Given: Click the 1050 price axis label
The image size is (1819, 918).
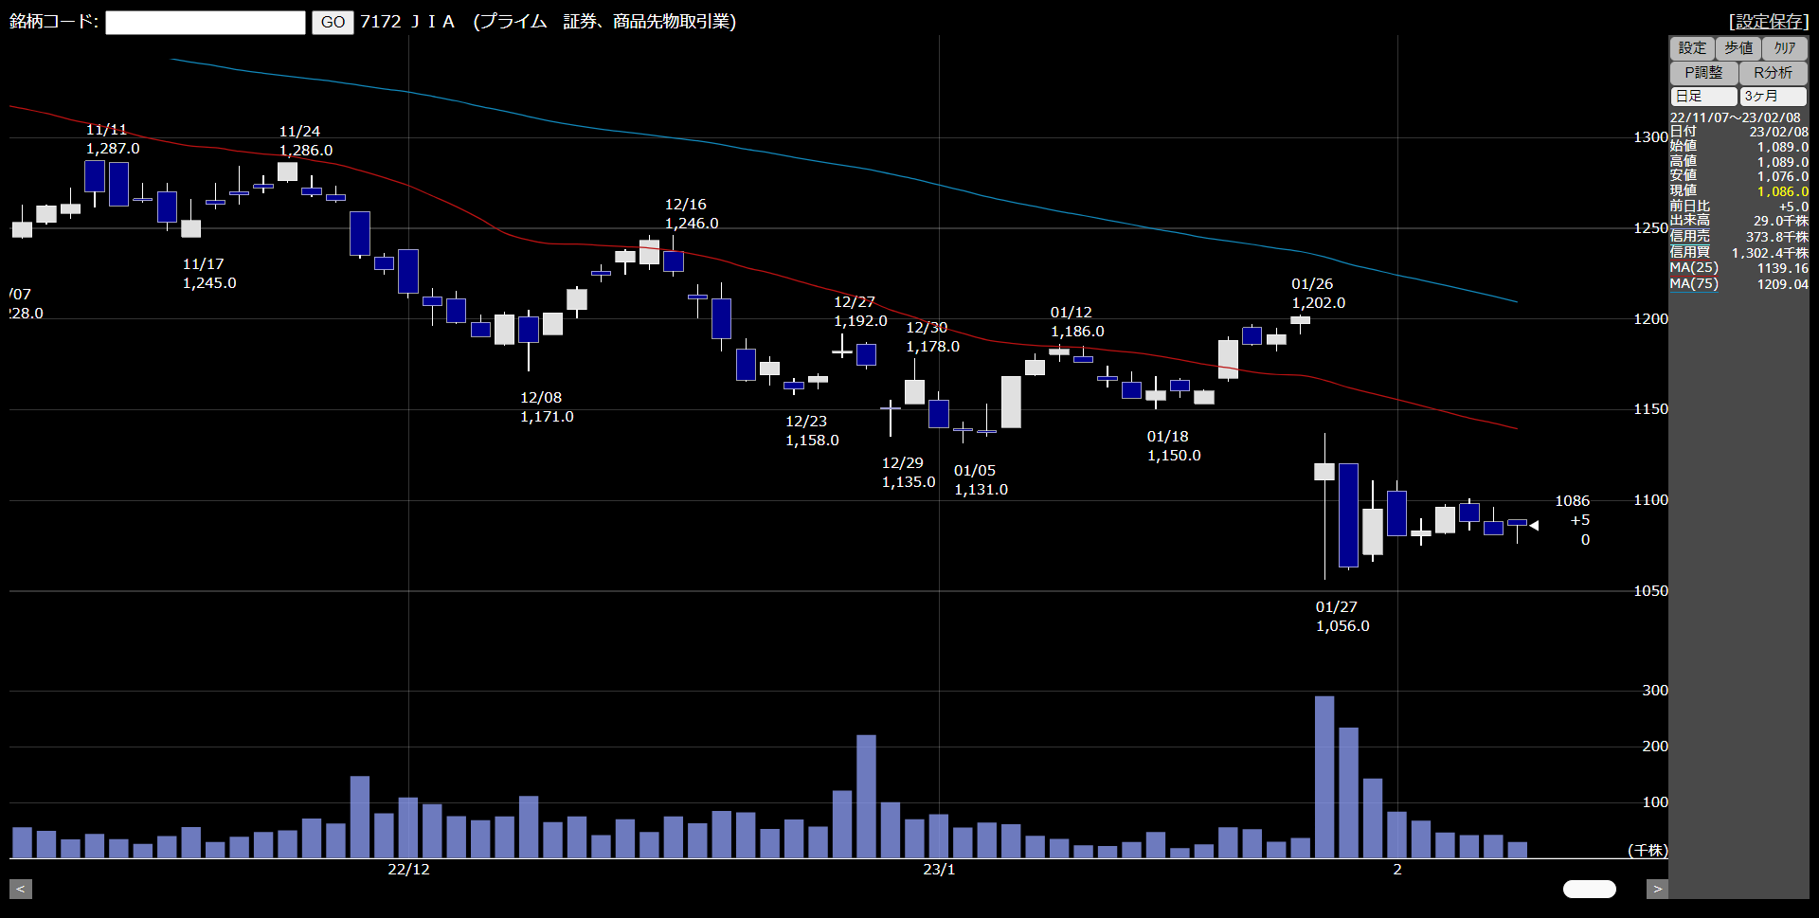Looking at the screenshot, I should [1650, 591].
